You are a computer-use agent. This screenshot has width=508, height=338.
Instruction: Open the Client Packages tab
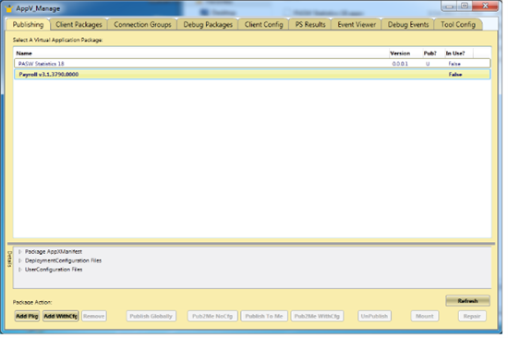pos(79,25)
